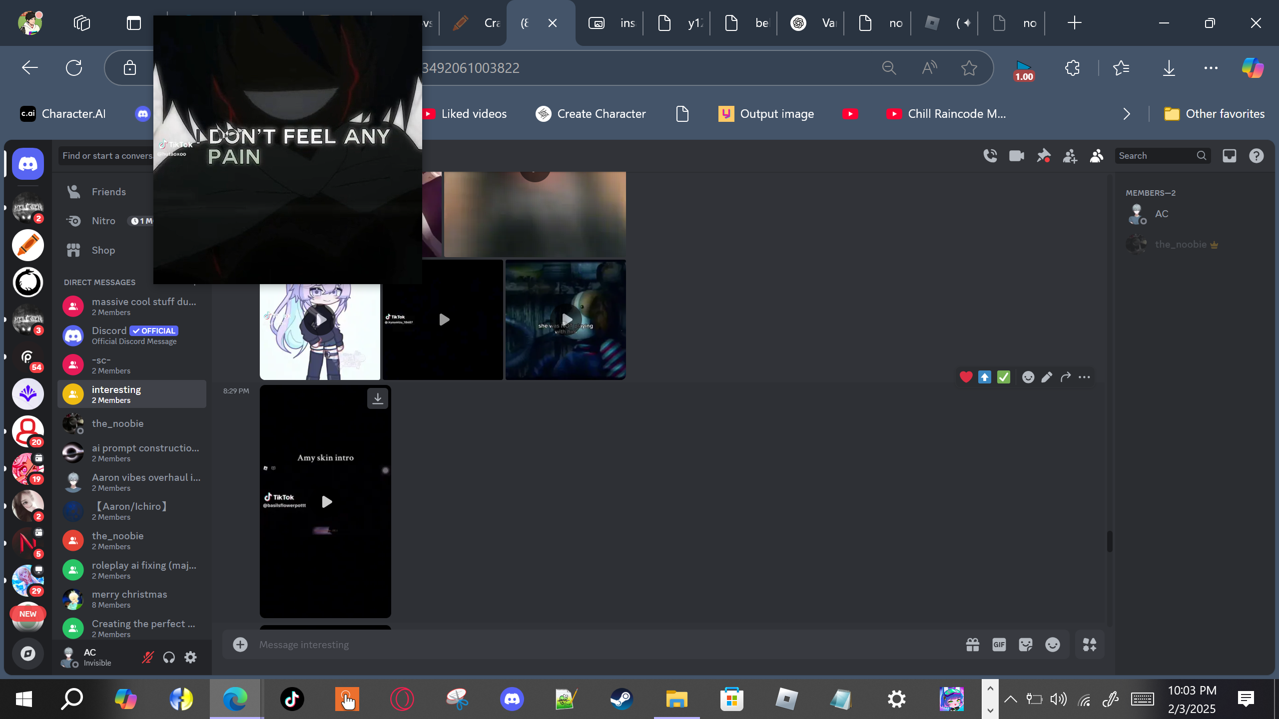Show hidden system tray icons
This screenshot has height=719, width=1279.
(1010, 699)
